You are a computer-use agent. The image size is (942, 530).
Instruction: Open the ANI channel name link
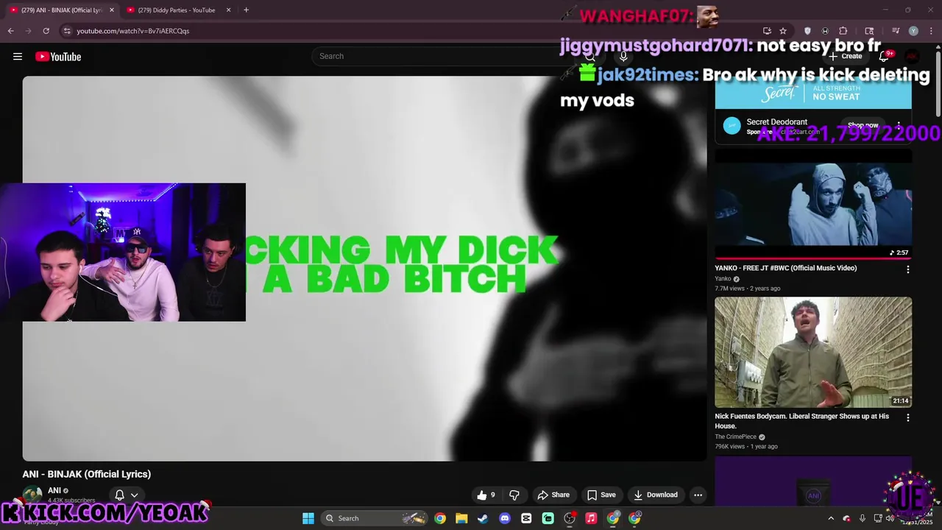(x=54, y=490)
